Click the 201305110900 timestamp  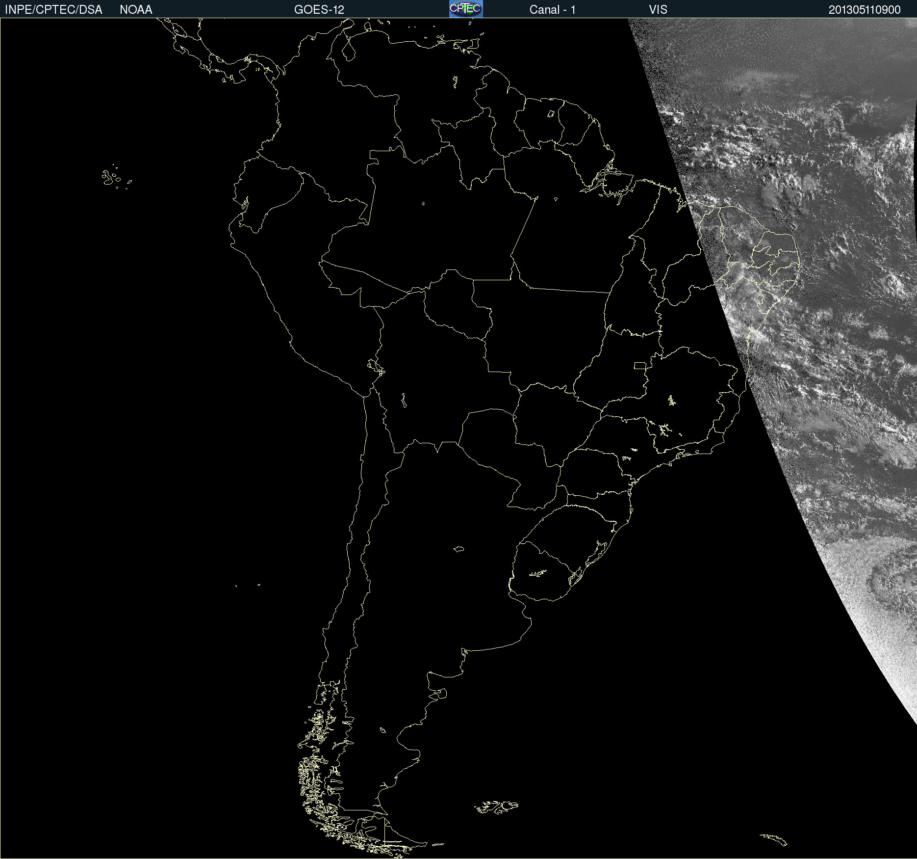point(865,10)
